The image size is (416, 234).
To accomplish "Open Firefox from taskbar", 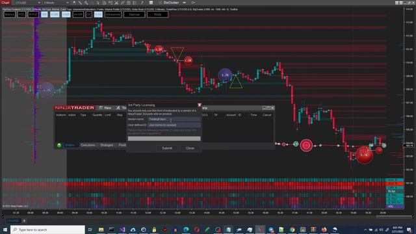I will point(324,229).
